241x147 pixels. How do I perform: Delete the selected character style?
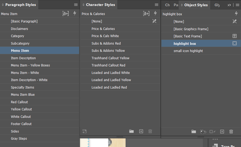pos(150,131)
